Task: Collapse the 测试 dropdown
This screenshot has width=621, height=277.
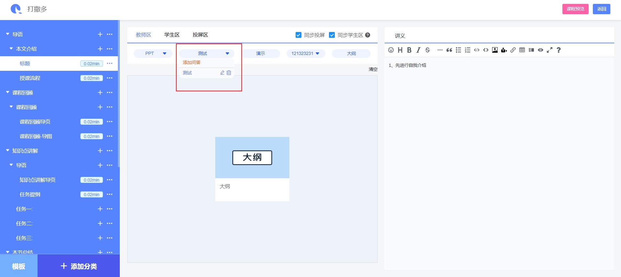Action: click(x=207, y=53)
